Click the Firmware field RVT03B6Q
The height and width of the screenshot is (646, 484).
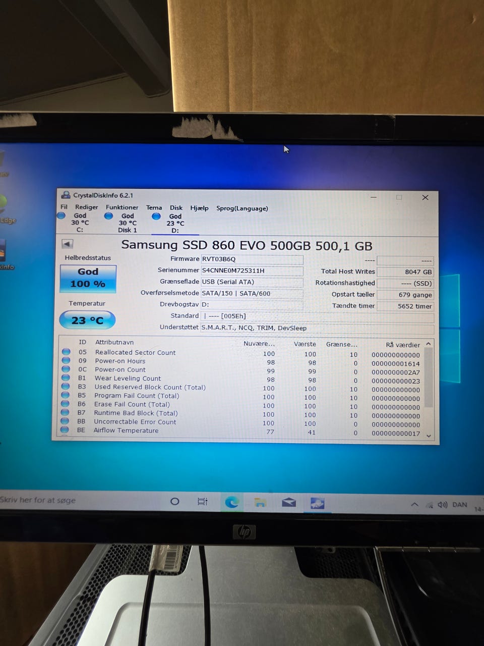252,259
